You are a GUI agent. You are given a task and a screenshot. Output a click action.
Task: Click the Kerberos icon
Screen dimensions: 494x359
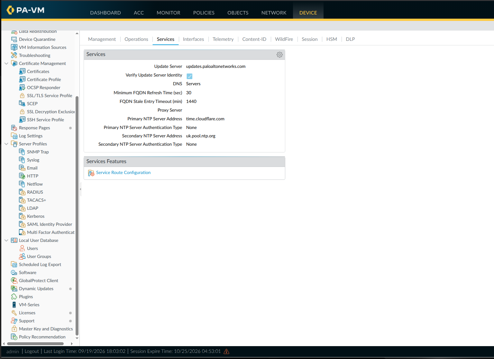(x=22, y=216)
